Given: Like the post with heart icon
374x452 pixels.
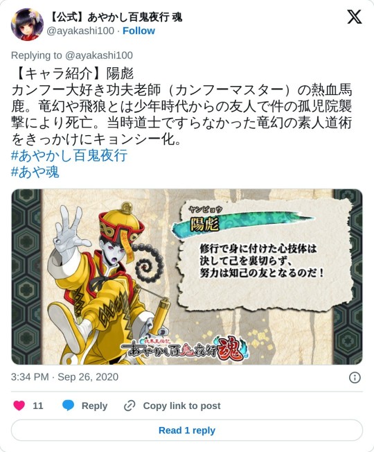Looking at the screenshot, I should click(19, 406).
